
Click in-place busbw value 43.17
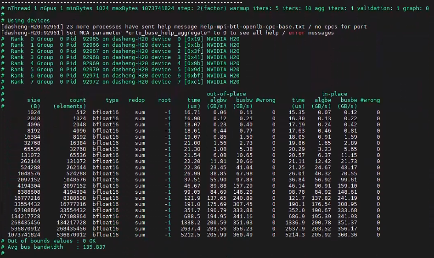(x=349, y=167)
